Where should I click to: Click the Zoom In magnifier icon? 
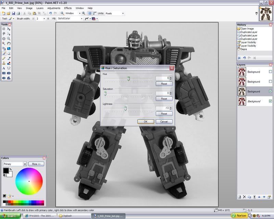(84, 13)
